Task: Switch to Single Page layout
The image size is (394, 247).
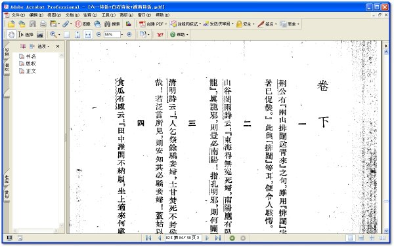Action: (350, 238)
